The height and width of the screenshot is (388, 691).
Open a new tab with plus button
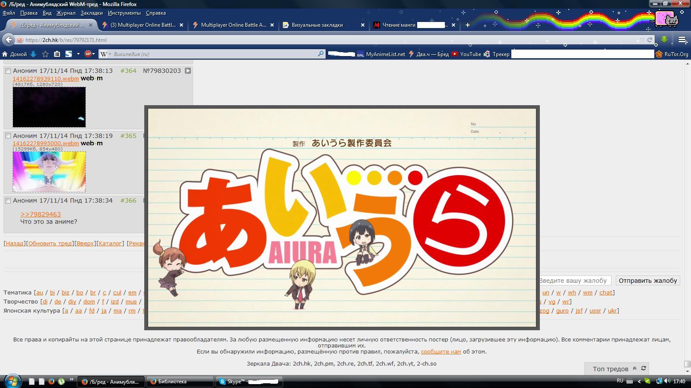[x=467, y=25]
